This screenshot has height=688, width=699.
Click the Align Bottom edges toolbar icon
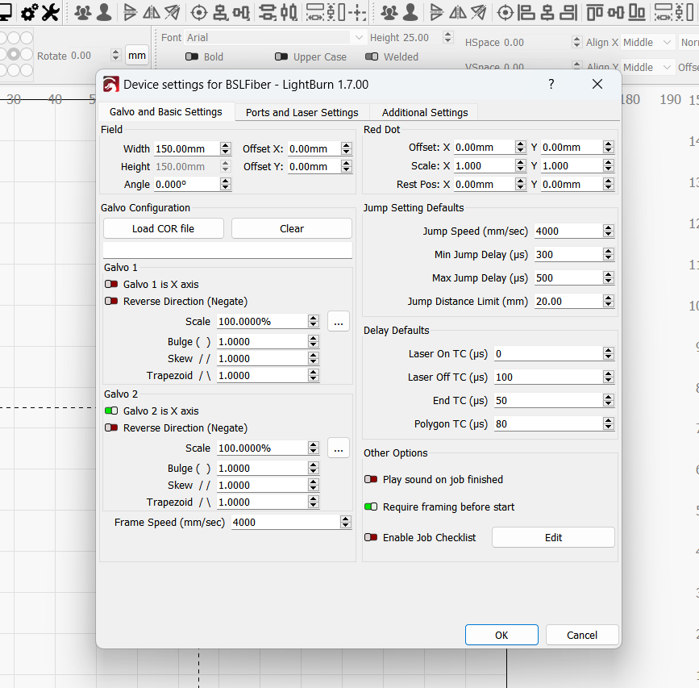pos(637,12)
